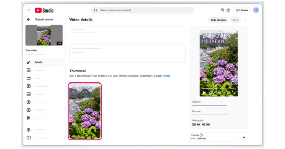Mute the preview player volume icon

211,93
